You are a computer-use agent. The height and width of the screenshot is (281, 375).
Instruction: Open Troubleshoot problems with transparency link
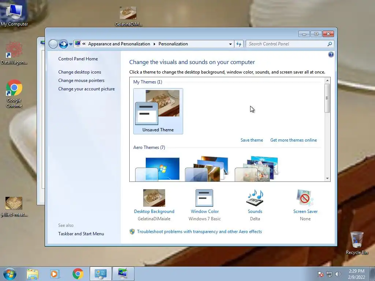(199, 232)
